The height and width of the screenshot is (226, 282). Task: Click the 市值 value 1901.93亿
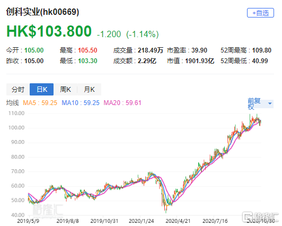[x=200, y=61]
